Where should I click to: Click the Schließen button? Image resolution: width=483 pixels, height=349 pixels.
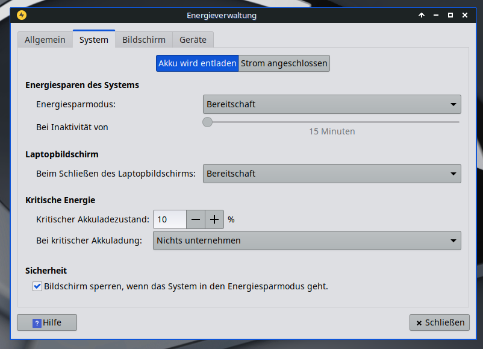coord(440,322)
